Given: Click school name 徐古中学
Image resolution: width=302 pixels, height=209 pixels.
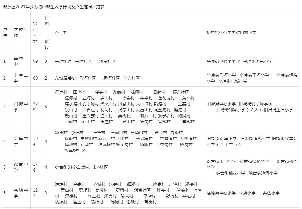Looking at the screenshot, I should click(20, 167).
